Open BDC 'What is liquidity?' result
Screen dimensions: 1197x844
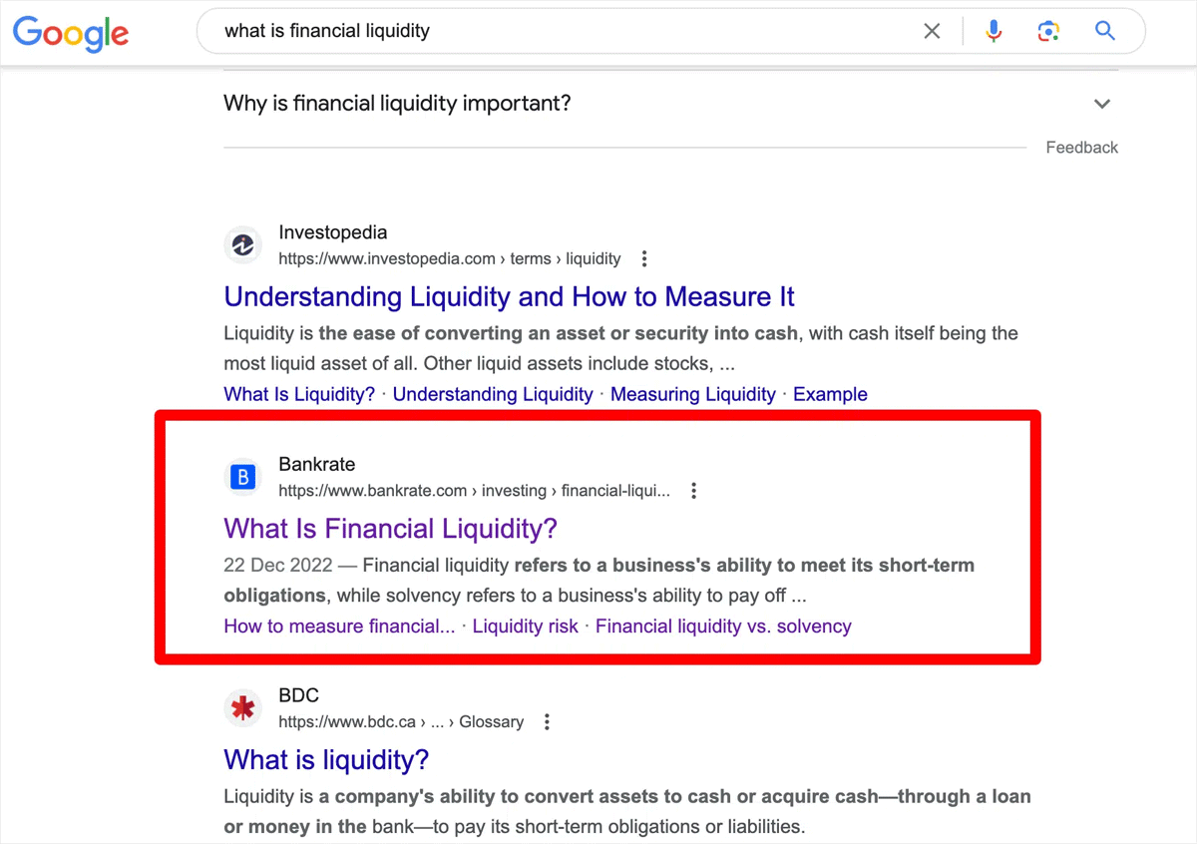tap(326, 760)
